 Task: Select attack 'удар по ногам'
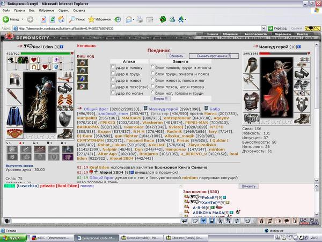point(113,92)
